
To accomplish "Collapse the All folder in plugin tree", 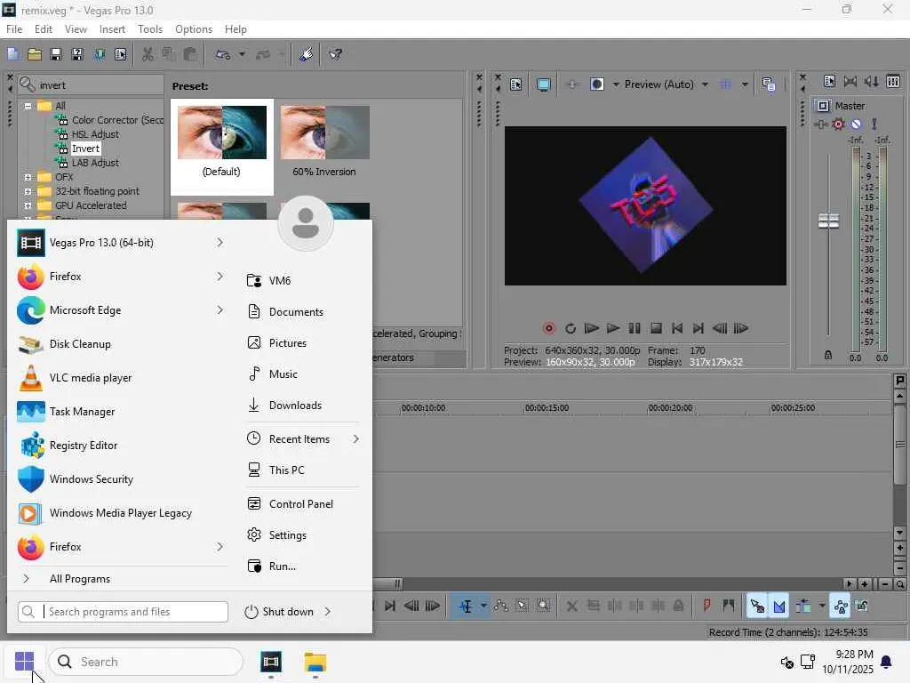I will tap(28, 107).
